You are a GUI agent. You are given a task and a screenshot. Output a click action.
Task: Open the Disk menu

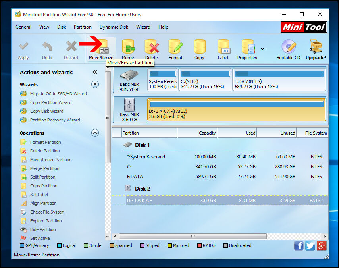[x=62, y=27]
